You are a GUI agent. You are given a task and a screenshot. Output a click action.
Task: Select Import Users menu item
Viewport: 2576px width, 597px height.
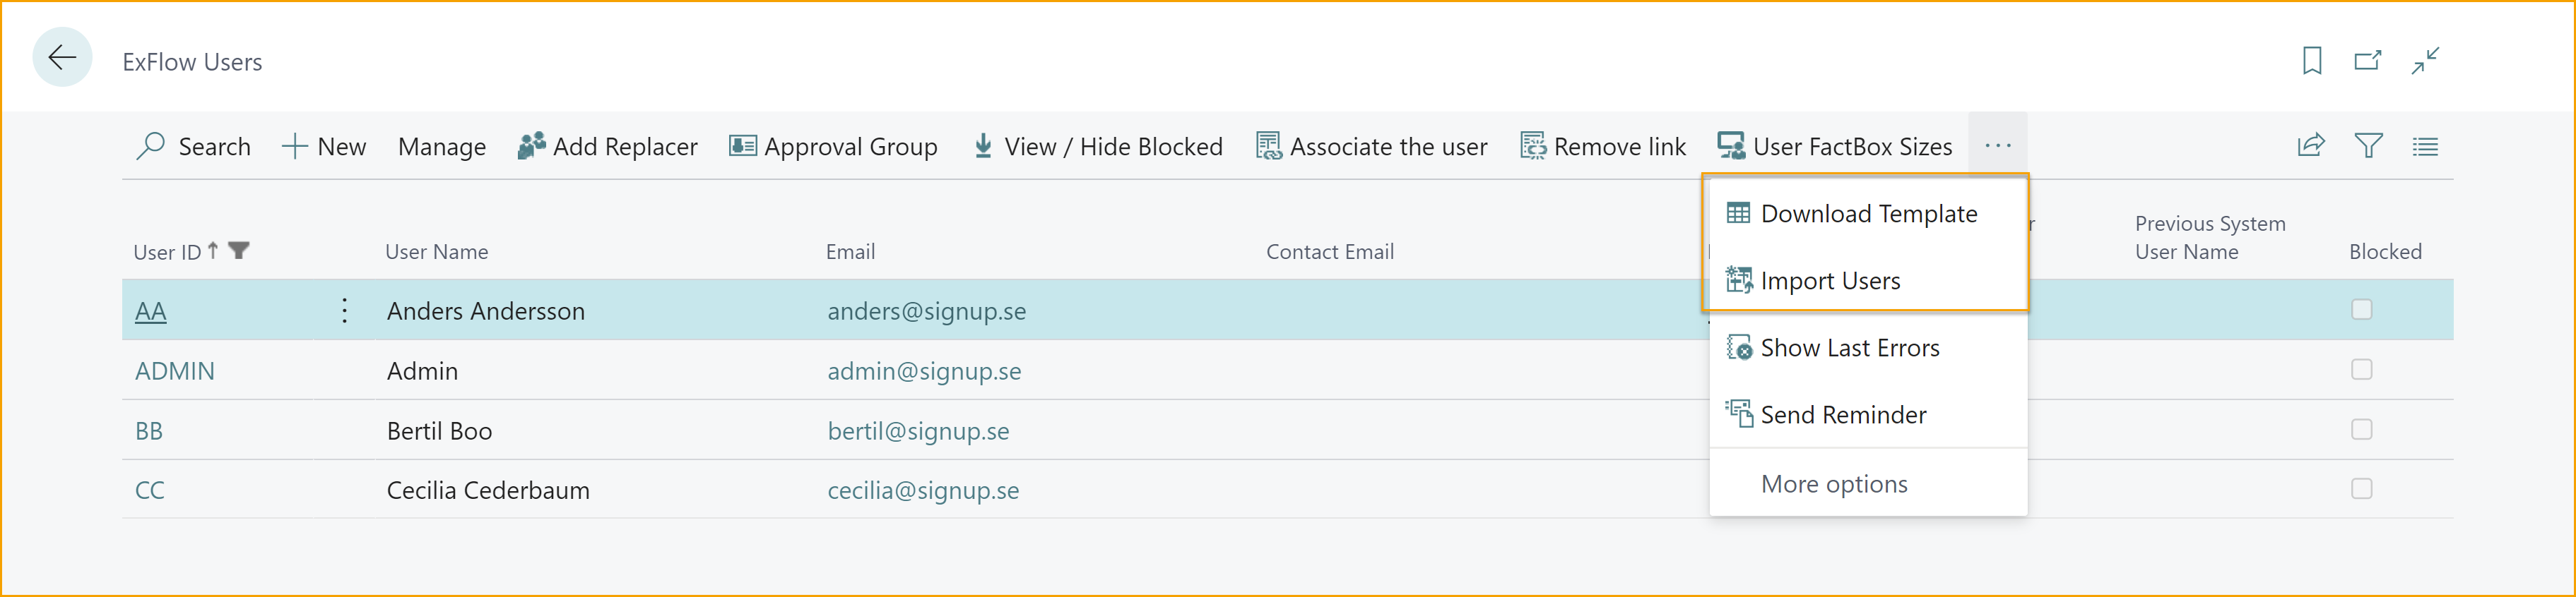(1868, 281)
